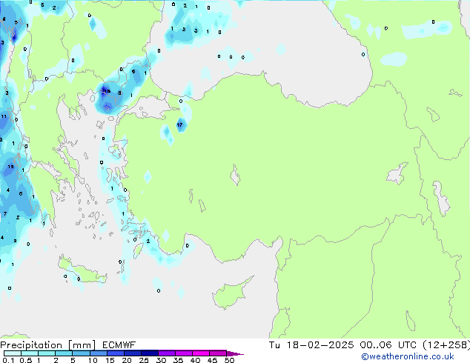Click the legend scale label '10'
Image resolution: width=470 pixels, height=363 pixels.
coord(93,360)
